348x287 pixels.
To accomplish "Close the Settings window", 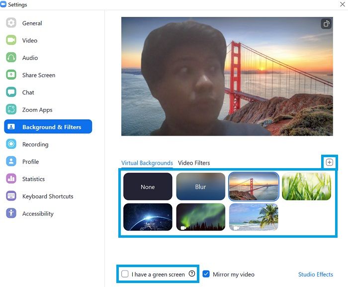I will (343, 4).
